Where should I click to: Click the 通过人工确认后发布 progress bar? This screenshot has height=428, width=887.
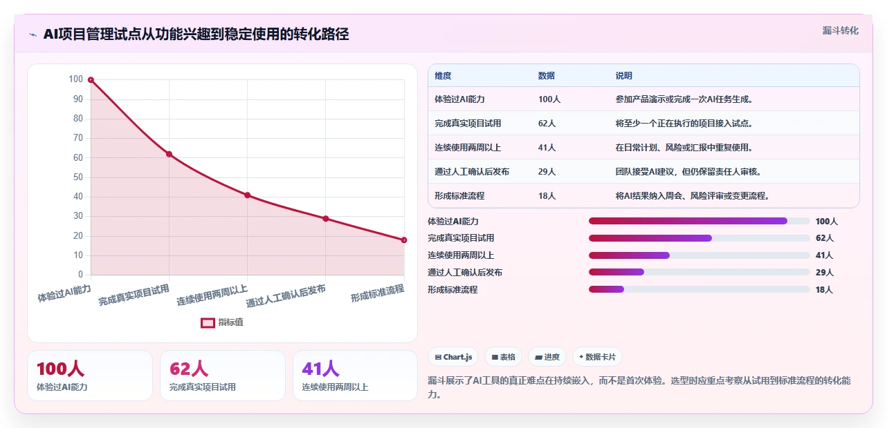(699, 273)
